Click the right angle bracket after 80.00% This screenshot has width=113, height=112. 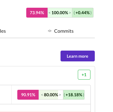coord(60,95)
